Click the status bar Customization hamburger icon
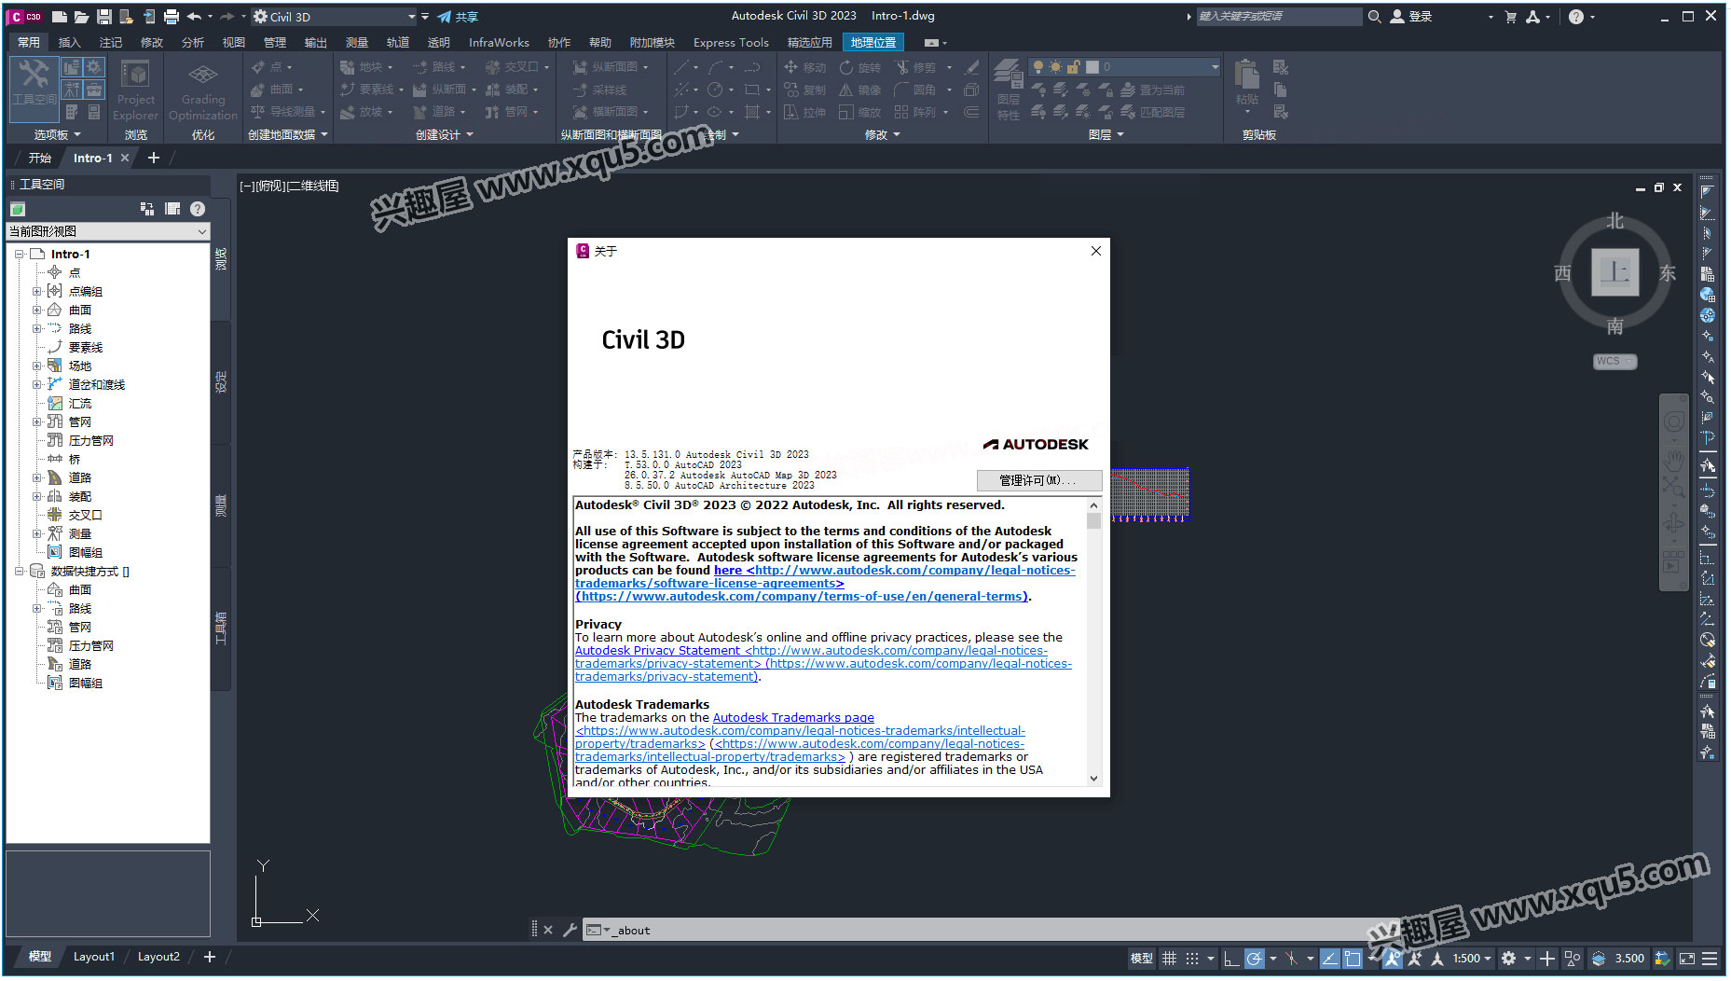 (1710, 958)
